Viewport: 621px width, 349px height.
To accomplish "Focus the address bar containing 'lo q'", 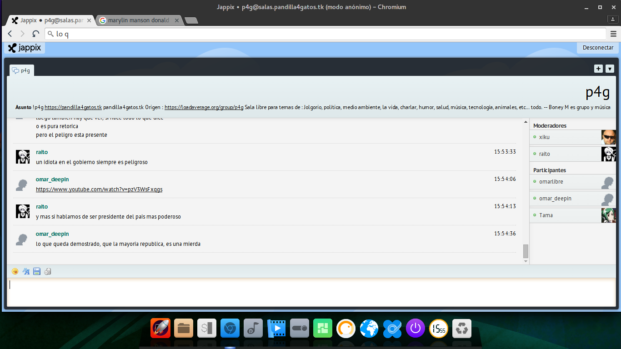I will coord(326,34).
